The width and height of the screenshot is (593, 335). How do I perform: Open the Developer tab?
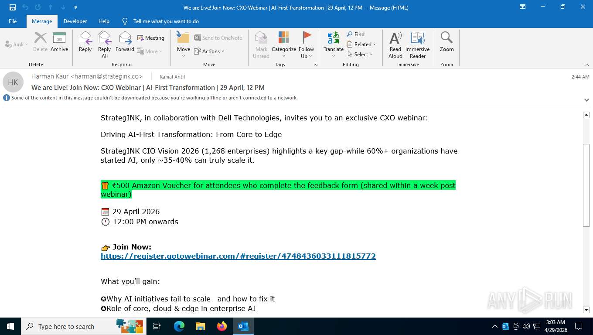[x=75, y=21]
